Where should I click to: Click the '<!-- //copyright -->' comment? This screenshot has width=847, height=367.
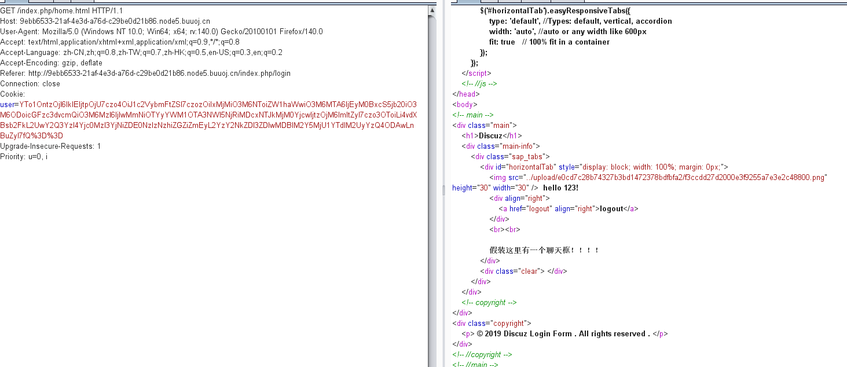pyautogui.click(x=482, y=355)
